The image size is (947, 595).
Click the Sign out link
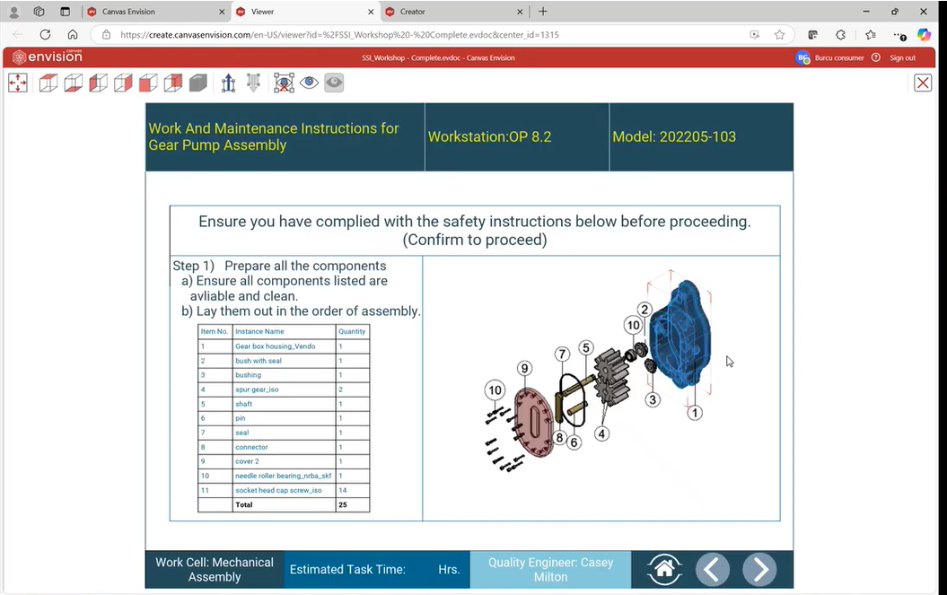click(902, 57)
